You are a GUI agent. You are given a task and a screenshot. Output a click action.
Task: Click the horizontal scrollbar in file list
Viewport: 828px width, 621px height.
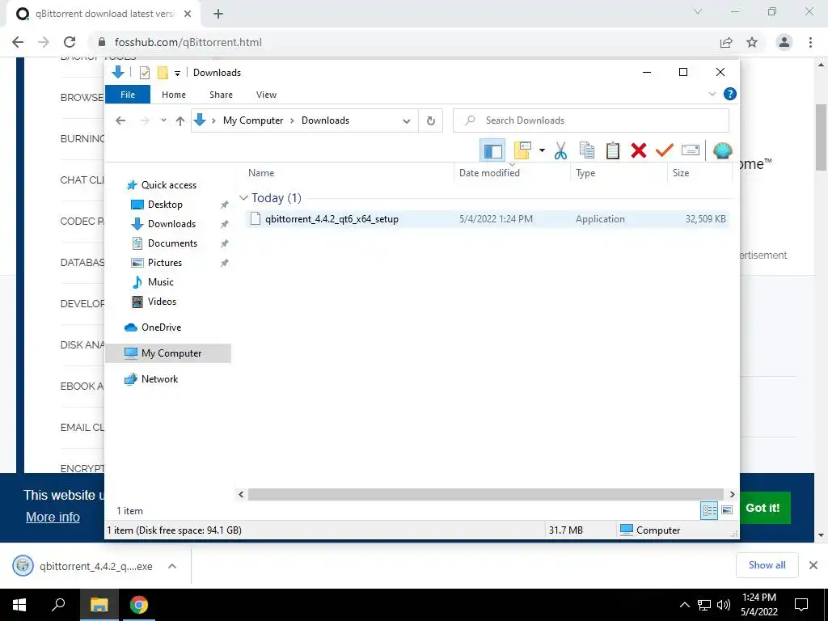pos(485,494)
